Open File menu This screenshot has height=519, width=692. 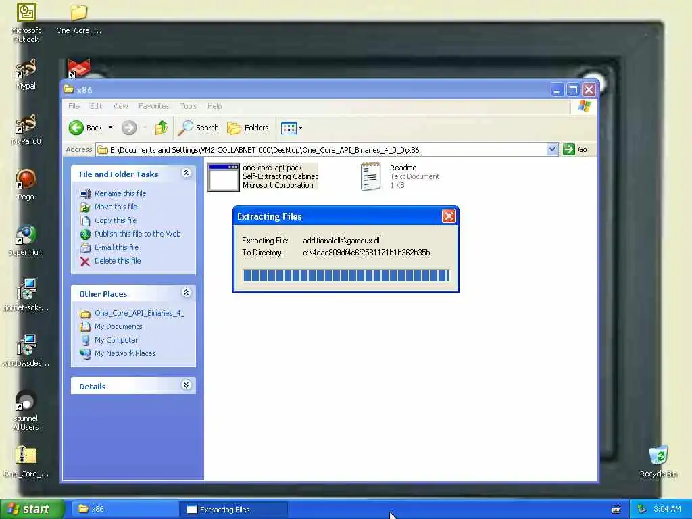74,106
